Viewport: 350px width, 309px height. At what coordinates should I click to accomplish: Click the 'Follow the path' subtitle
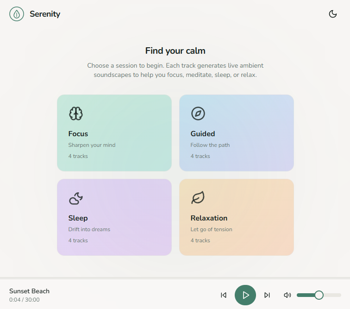pos(210,145)
